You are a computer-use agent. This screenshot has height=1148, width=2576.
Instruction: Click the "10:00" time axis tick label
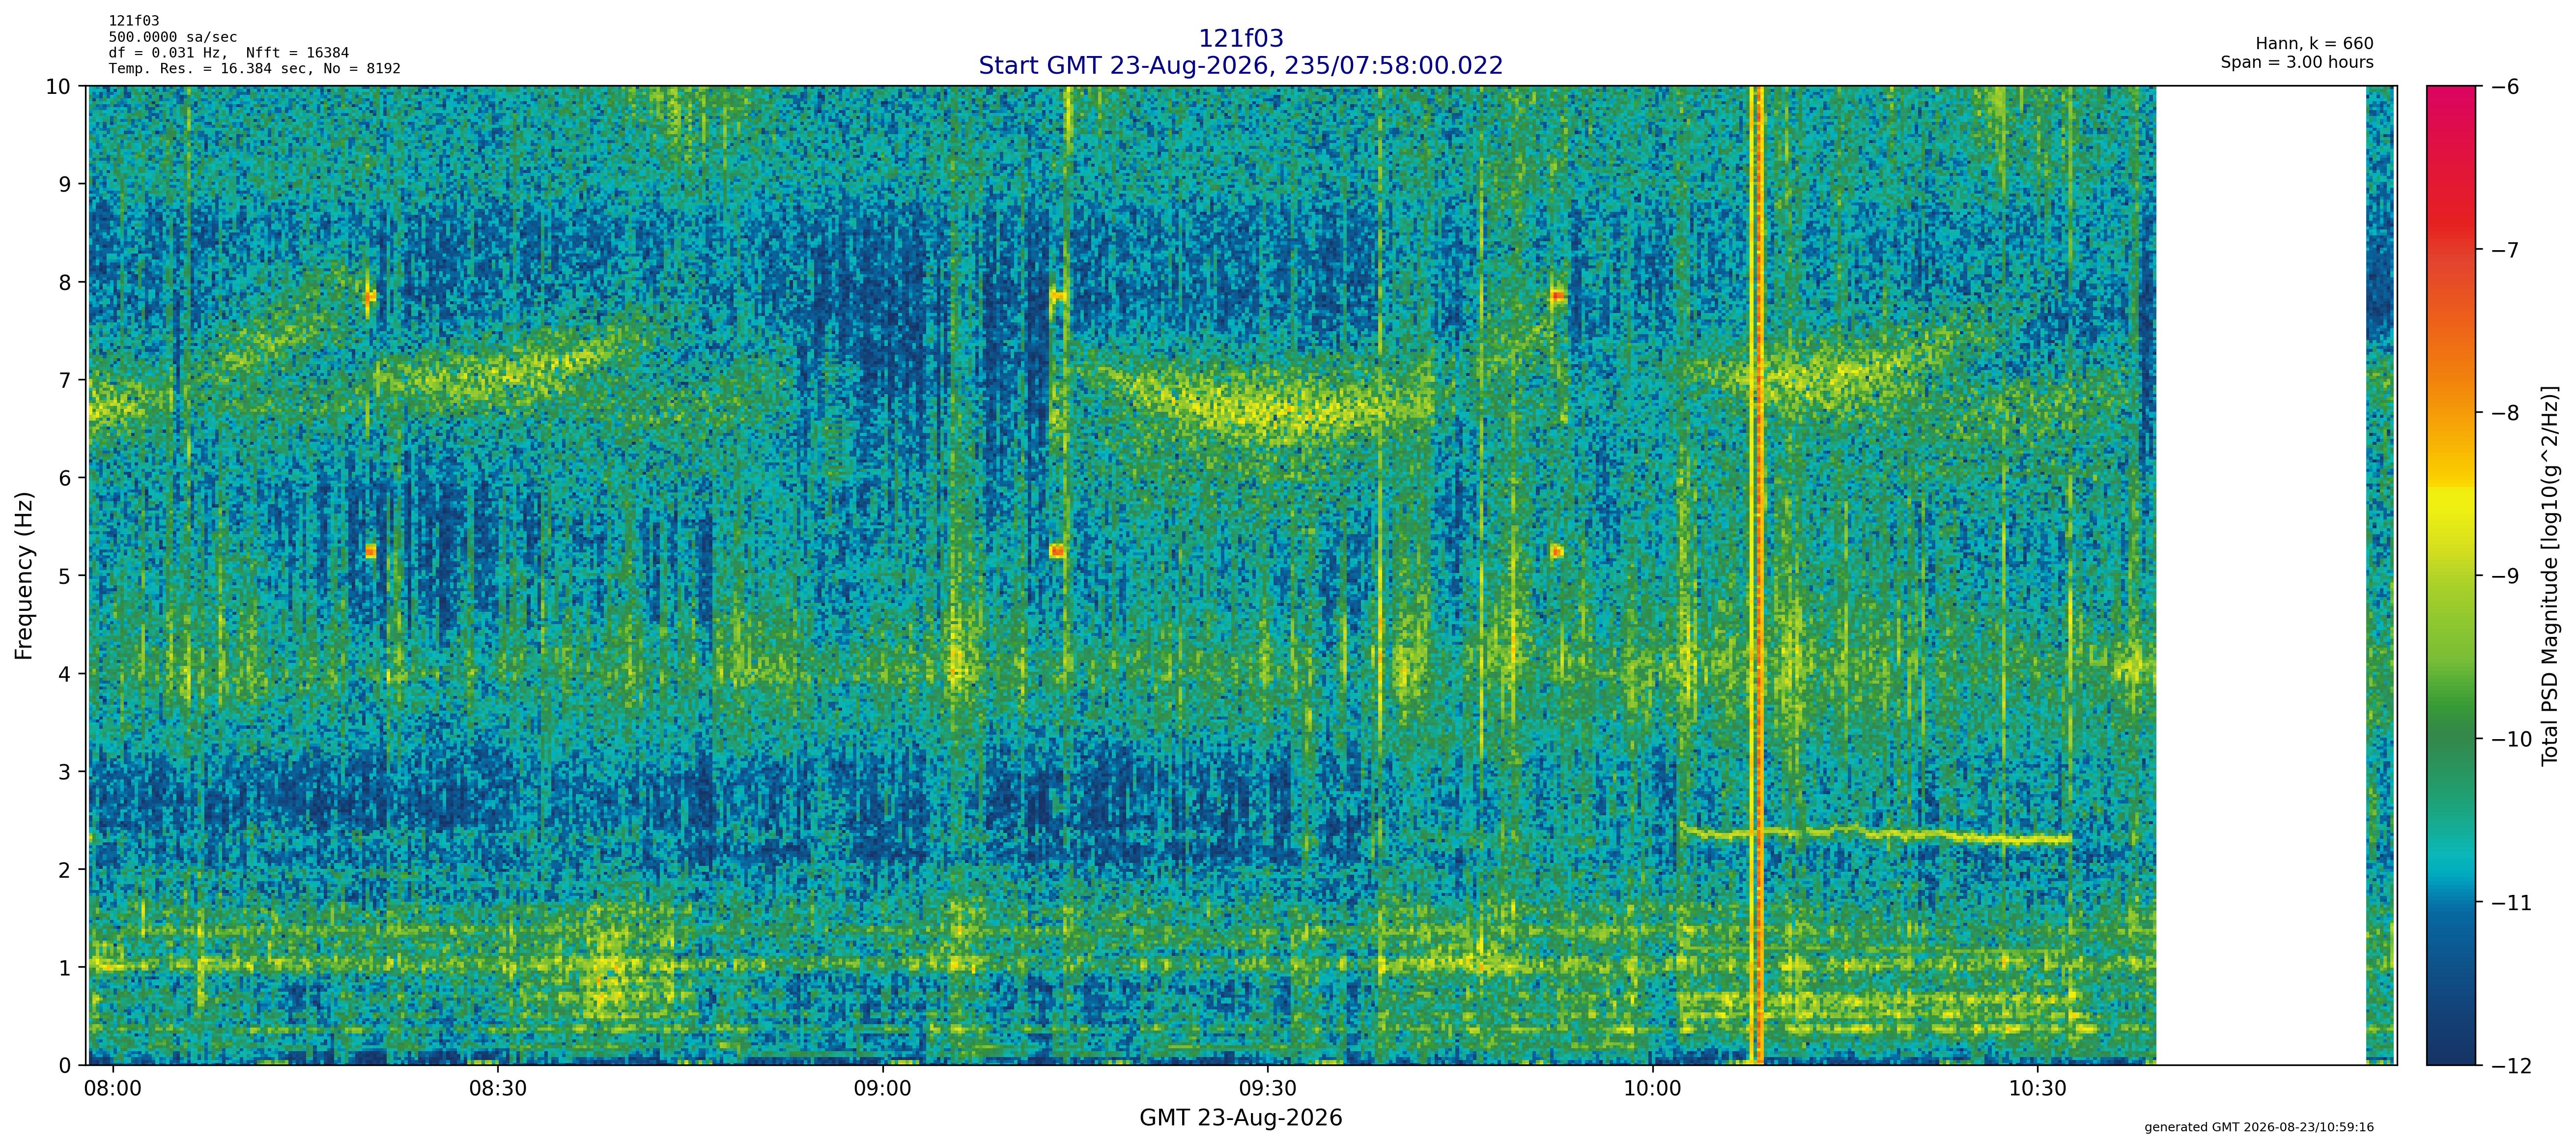click(x=1652, y=1088)
